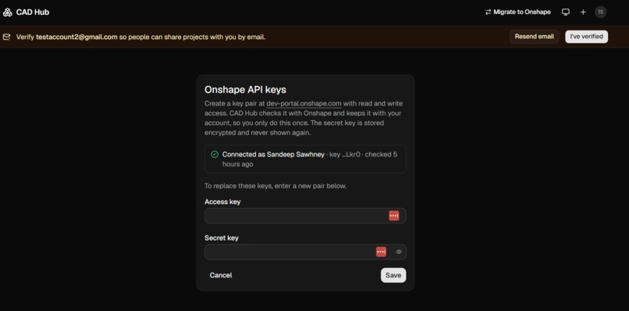
Task: Click the CAD Hub logo icon
Action: 7,12
